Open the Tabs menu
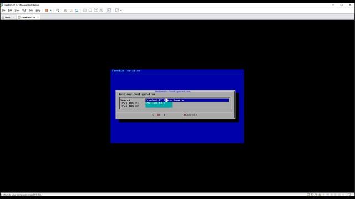Screen dimensions: 355x199 [x=31, y=11]
